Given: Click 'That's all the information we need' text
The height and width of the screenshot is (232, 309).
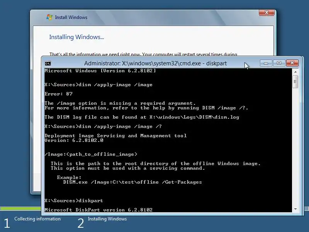Looking at the screenshot, I should 143,54.
